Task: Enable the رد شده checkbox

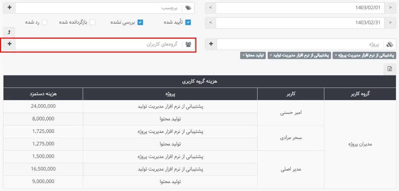Action: coord(45,22)
